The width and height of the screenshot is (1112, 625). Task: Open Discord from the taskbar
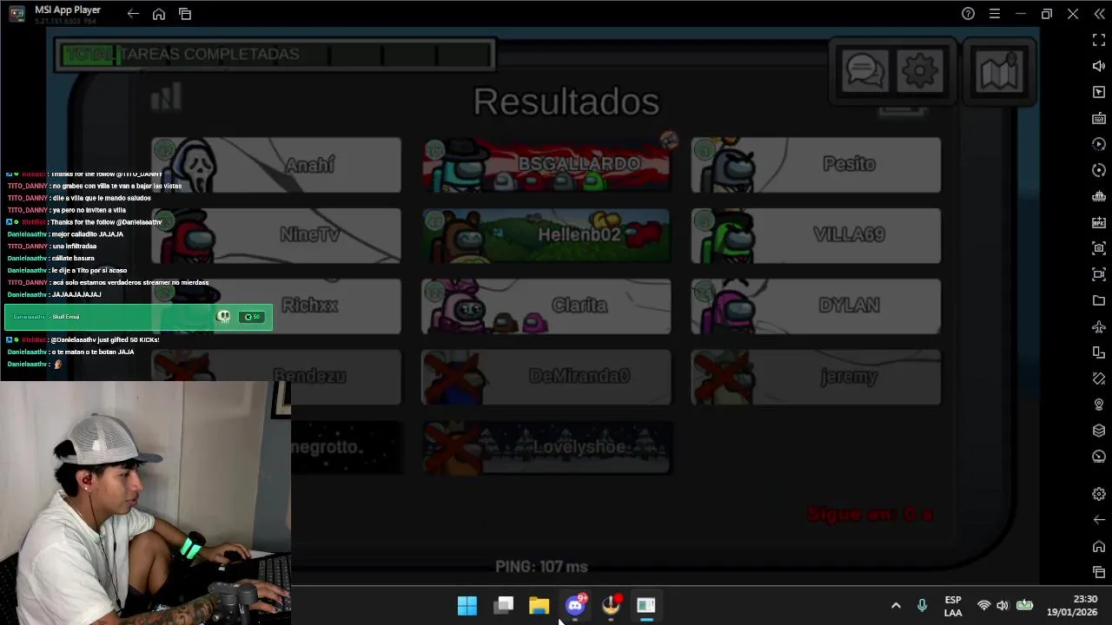click(575, 605)
